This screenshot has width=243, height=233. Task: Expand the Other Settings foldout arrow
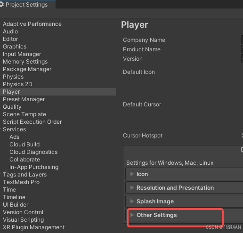132,215
